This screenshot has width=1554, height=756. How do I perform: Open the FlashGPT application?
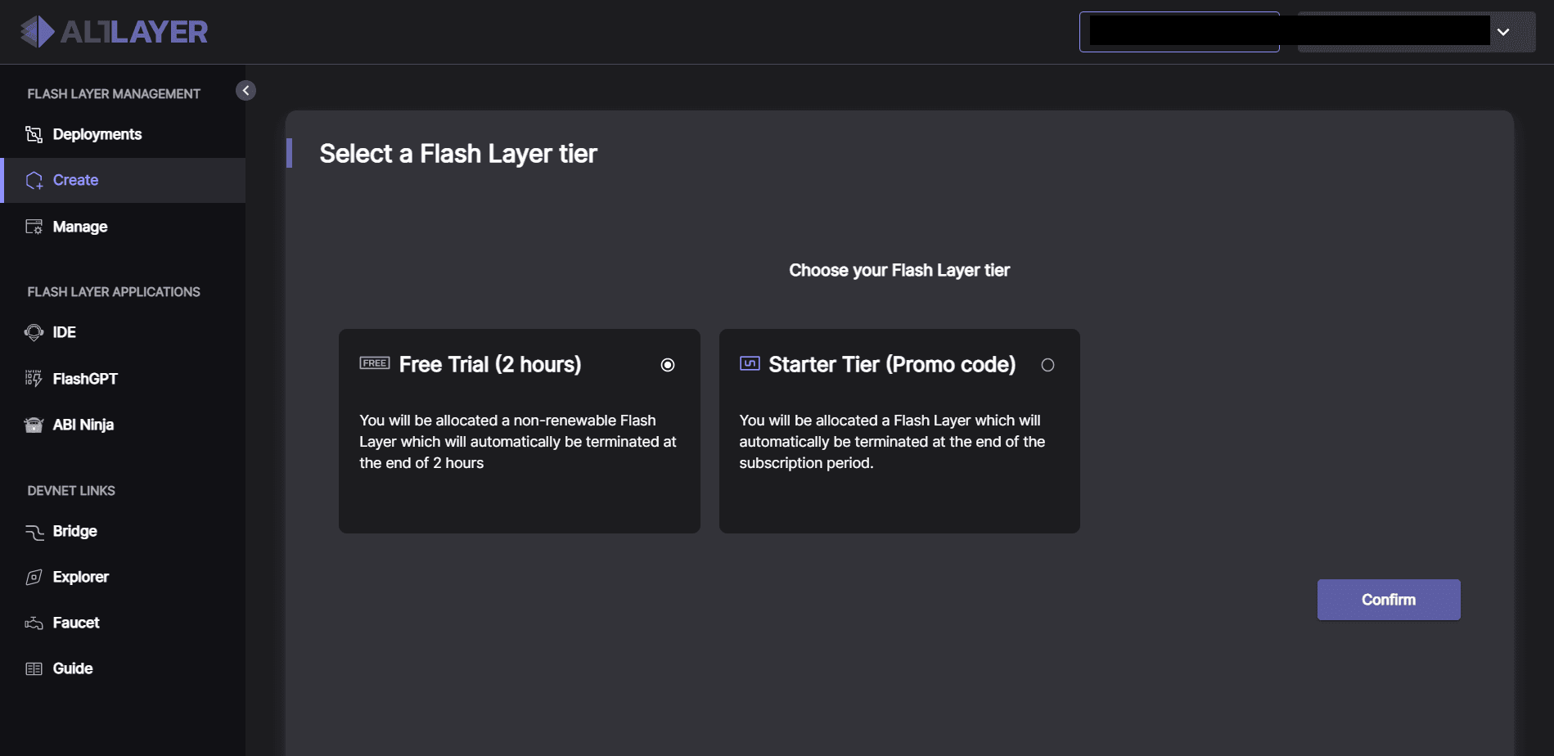(123, 379)
